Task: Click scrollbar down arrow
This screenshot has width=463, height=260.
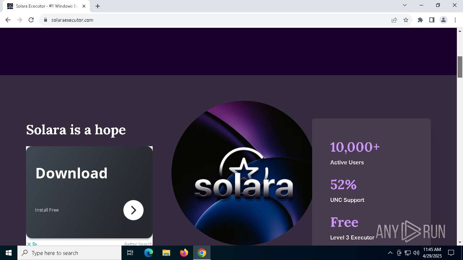Action: tap(460, 242)
